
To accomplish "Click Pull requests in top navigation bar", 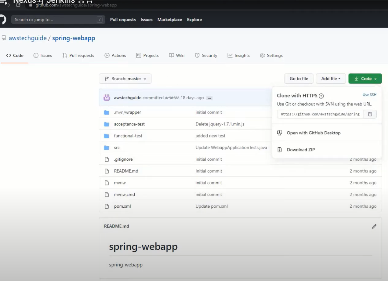I will [x=123, y=20].
